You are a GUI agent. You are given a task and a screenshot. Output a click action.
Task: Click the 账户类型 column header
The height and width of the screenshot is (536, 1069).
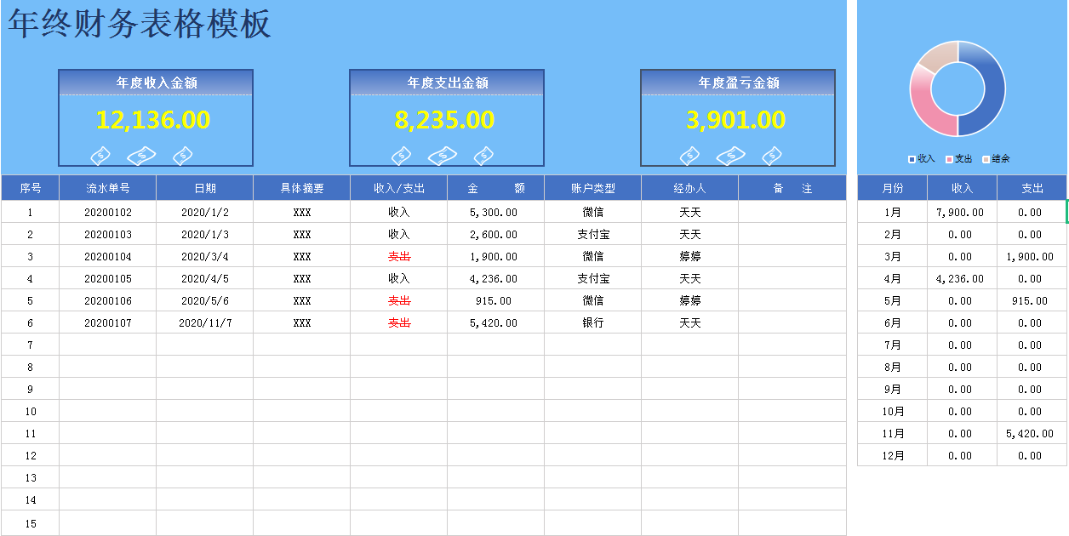coord(593,188)
